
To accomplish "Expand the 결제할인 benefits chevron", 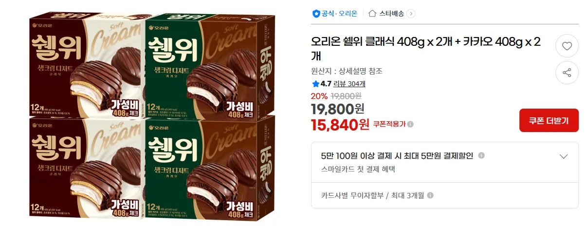I will 564,156.
